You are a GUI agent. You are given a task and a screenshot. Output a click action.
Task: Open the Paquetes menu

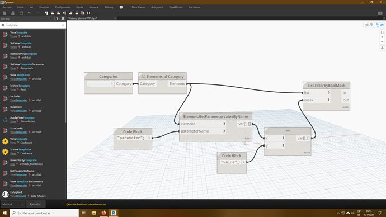[x=44, y=7]
